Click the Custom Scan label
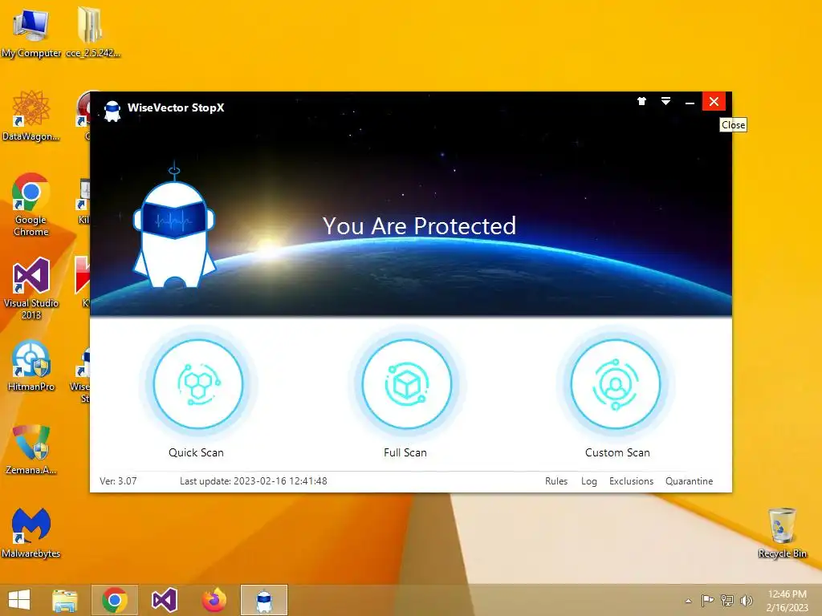 (x=617, y=452)
